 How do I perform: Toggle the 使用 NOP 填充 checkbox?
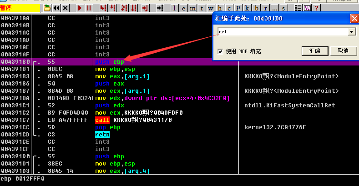pyautogui.click(x=220, y=51)
